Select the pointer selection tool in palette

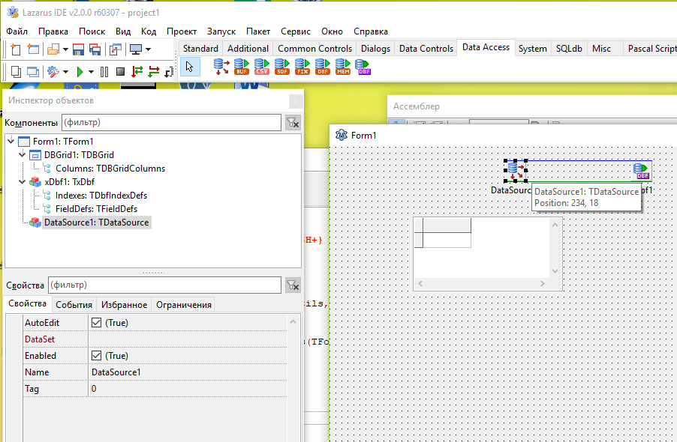click(190, 67)
